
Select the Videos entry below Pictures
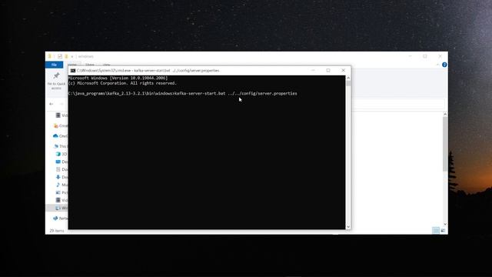pyautogui.click(x=61, y=200)
